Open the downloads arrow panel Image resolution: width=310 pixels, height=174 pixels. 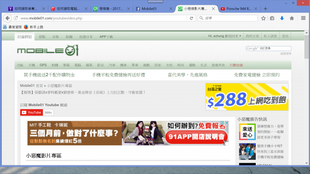(x=282, y=18)
